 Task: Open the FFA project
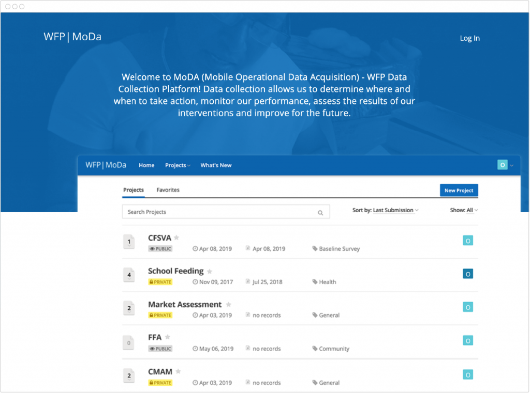pyautogui.click(x=155, y=337)
